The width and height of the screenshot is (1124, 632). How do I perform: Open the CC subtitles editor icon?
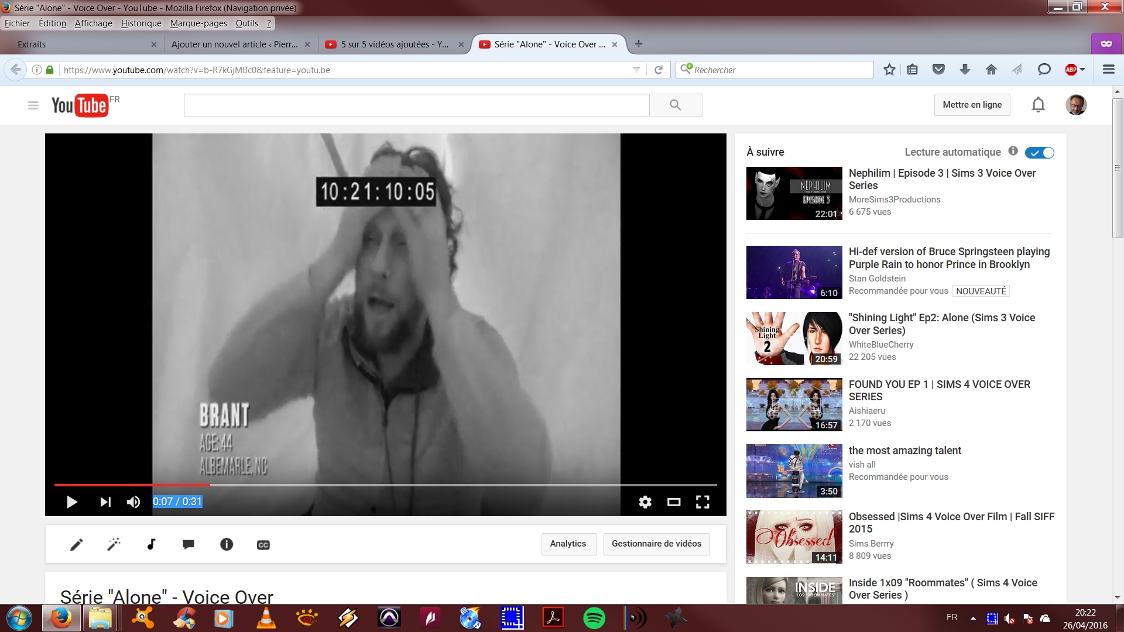point(263,545)
